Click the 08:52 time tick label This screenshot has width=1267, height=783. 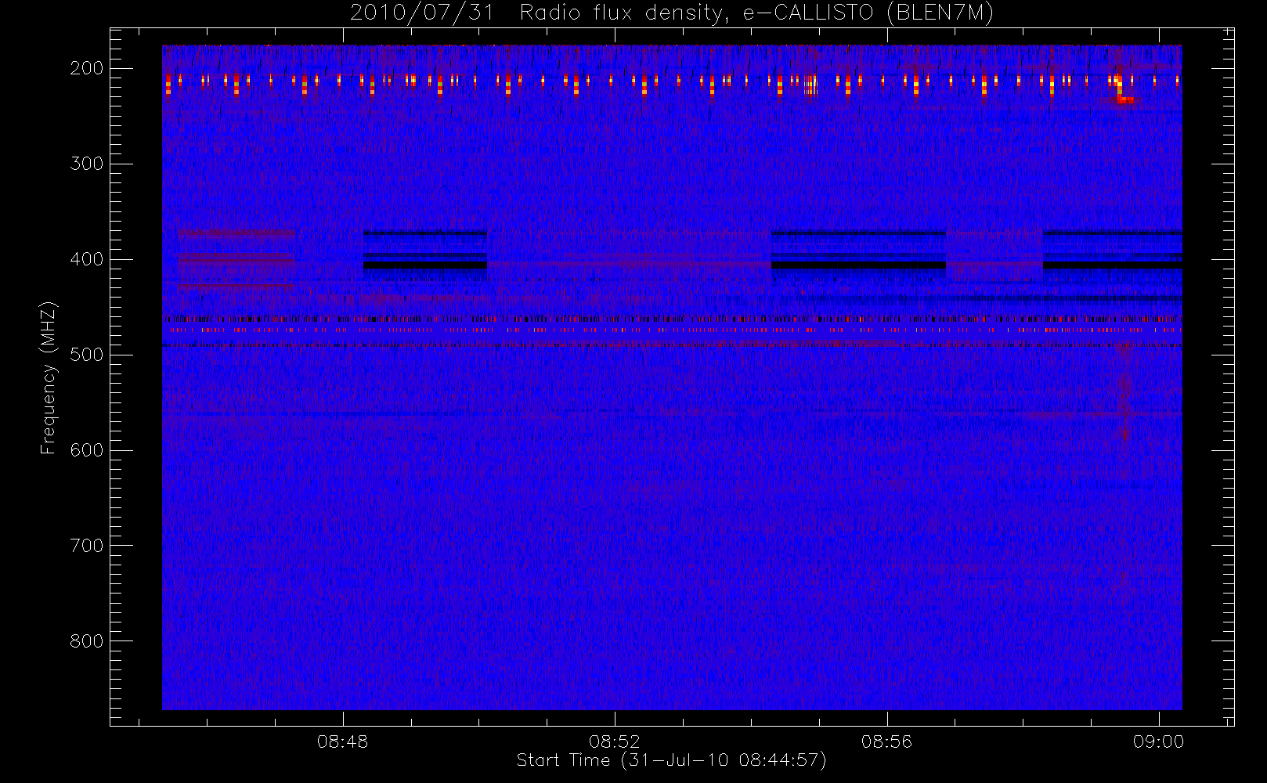[x=615, y=742]
